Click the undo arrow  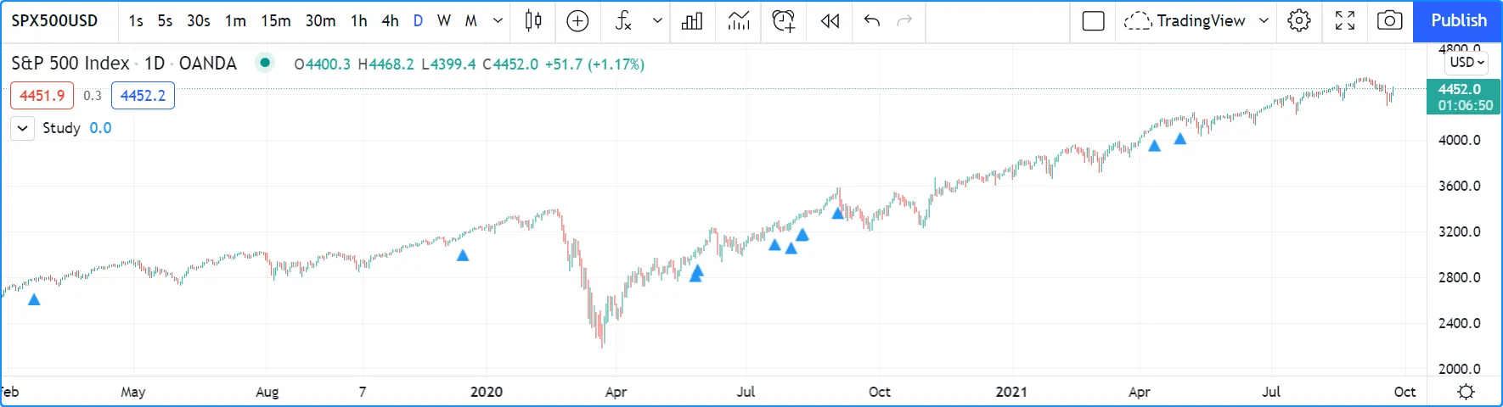click(871, 21)
